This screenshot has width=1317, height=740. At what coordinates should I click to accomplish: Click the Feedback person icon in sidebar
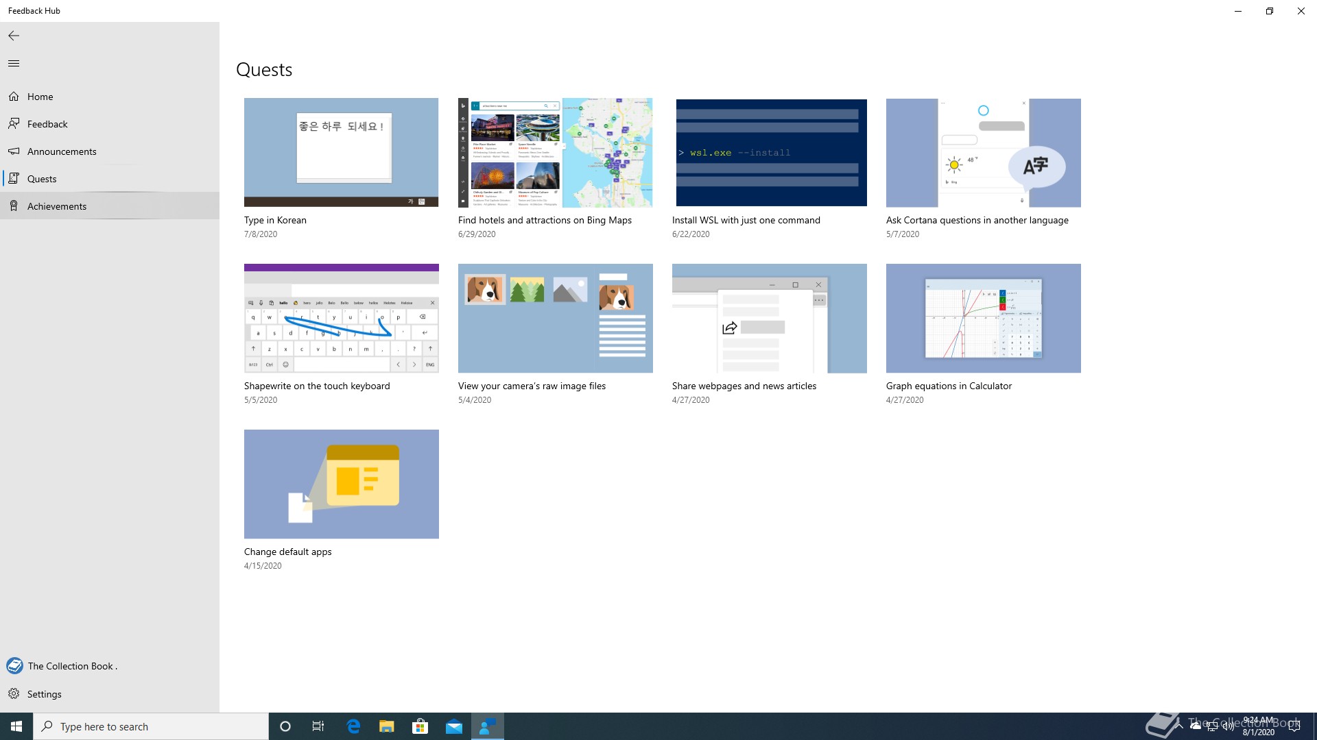14,124
